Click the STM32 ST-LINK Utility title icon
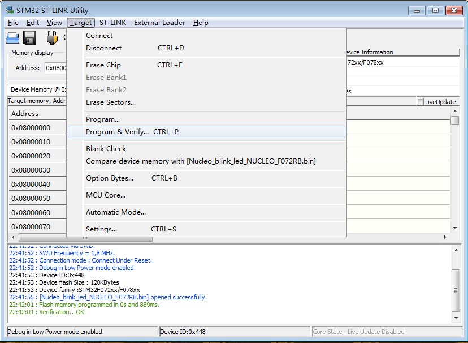Image resolution: width=468 pixels, height=343 pixels. point(10,10)
